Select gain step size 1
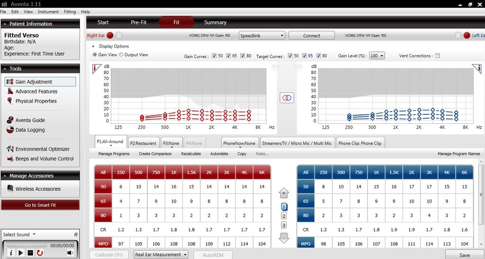The image size is (485, 259). pyautogui.click(x=284, y=207)
